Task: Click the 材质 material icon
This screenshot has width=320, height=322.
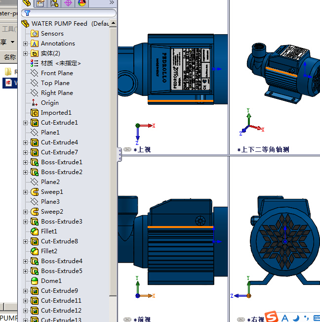Action: point(34,63)
